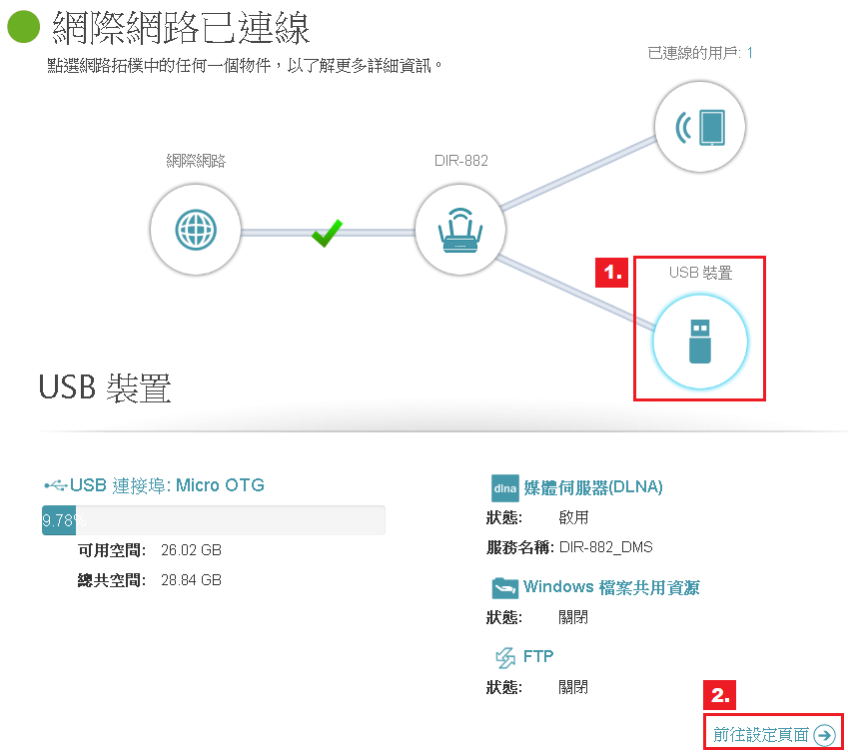Click the 已連線的用戶: 1 label
848x752 pixels.
pyautogui.click(x=699, y=52)
